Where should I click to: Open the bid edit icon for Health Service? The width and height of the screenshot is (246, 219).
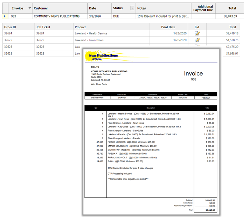coord(197,33)
